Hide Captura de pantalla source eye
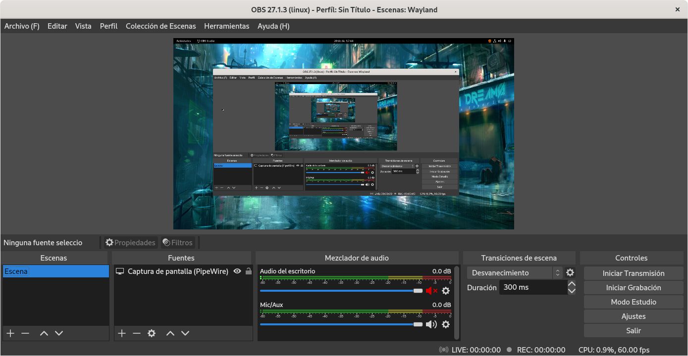Image resolution: width=688 pixels, height=356 pixels. (237, 271)
